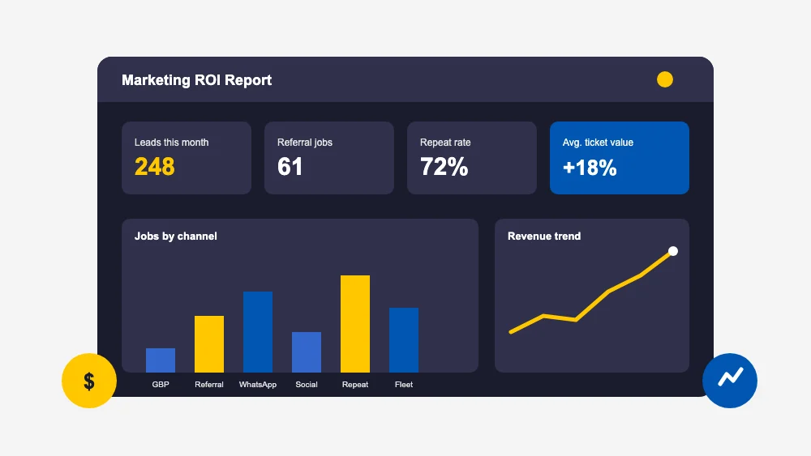This screenshot has width=811, height=456.
Task: Click the GBP axis label
Action: [x=161, y=384]
